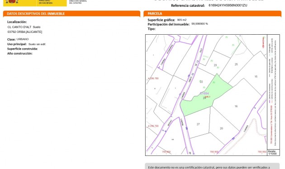Click the 'Uso principal:' label
The width and height of the screenshot is (285, 169).
(x=17, y=44)
